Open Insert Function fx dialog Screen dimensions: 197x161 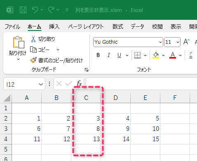pos(79,83)
